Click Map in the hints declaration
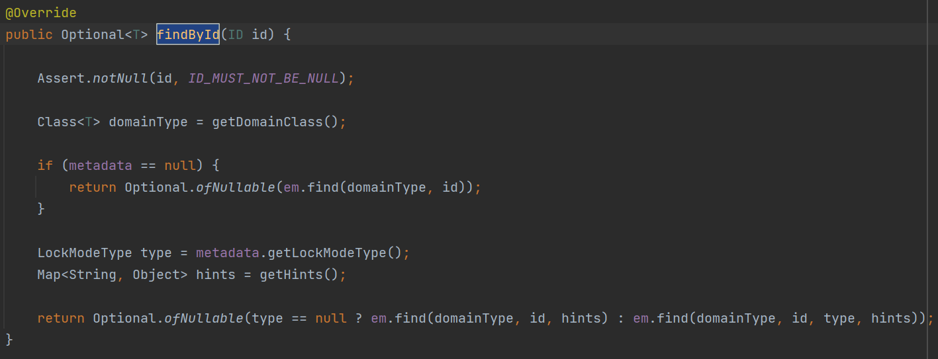This screenshot has height=359, width=938. click(49, 274)
